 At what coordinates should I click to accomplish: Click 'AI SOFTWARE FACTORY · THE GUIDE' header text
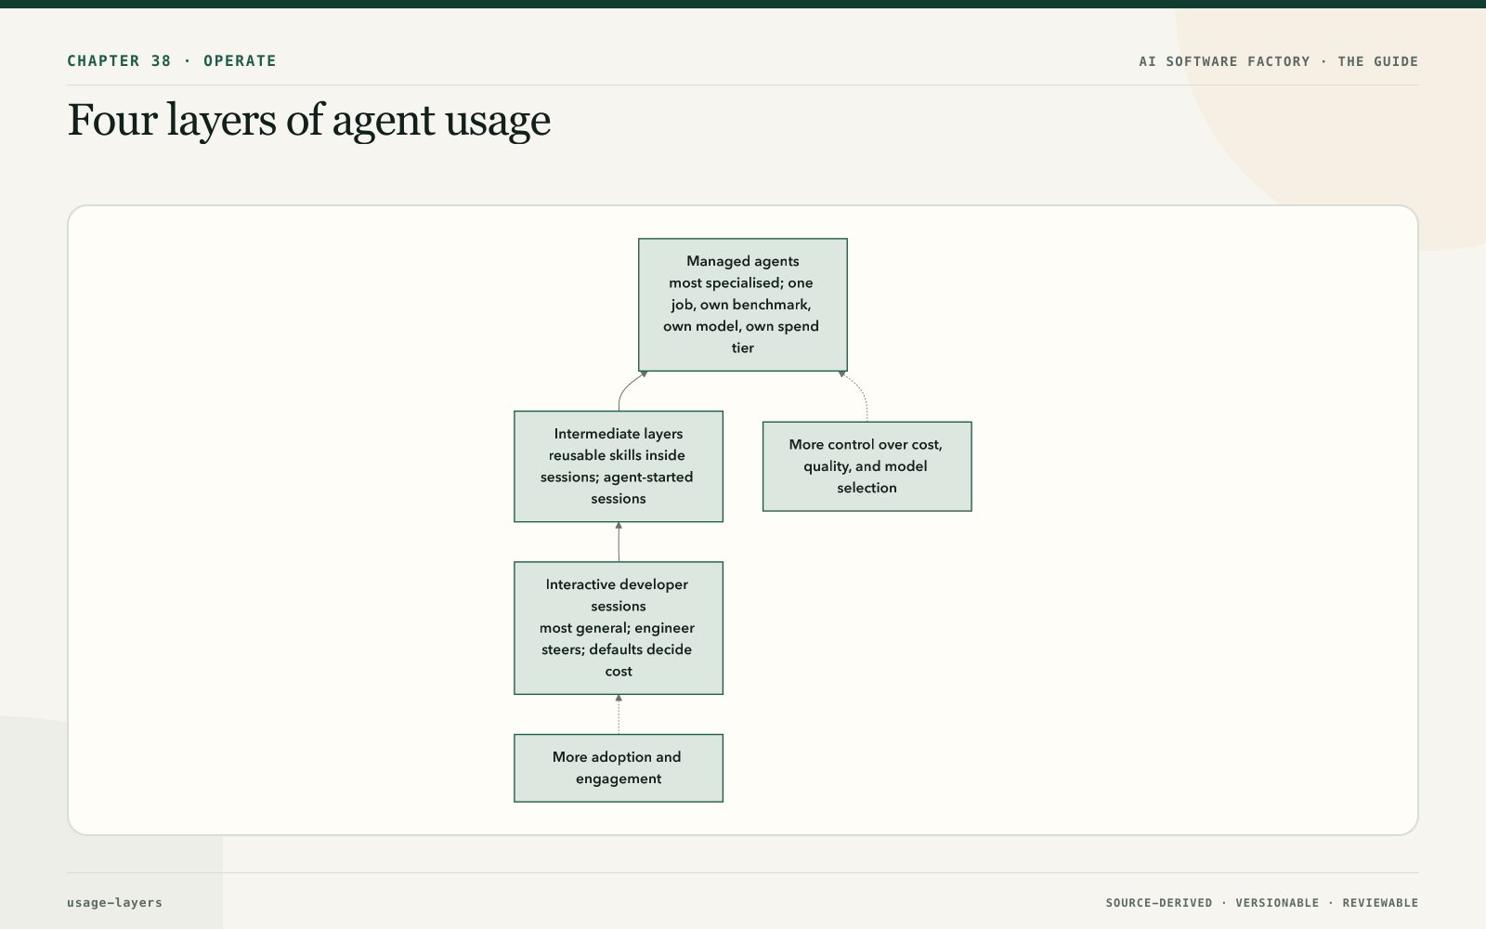[1279, 61]
